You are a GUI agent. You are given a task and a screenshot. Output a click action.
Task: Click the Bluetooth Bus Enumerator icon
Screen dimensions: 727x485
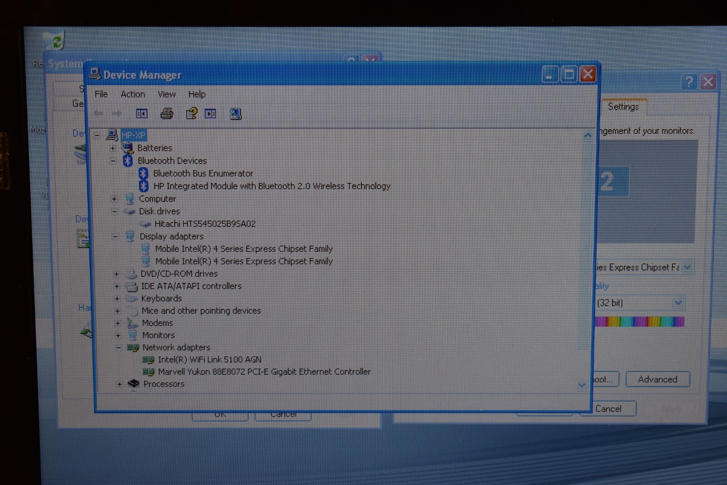click(144, 173)
